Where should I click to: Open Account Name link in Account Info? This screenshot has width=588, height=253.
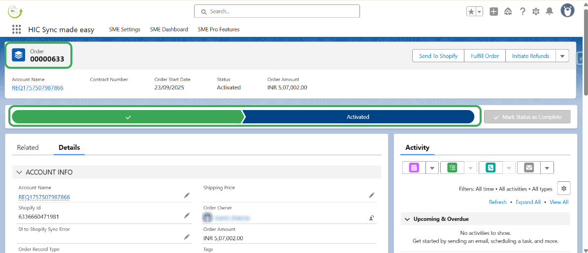coord(44,197)
